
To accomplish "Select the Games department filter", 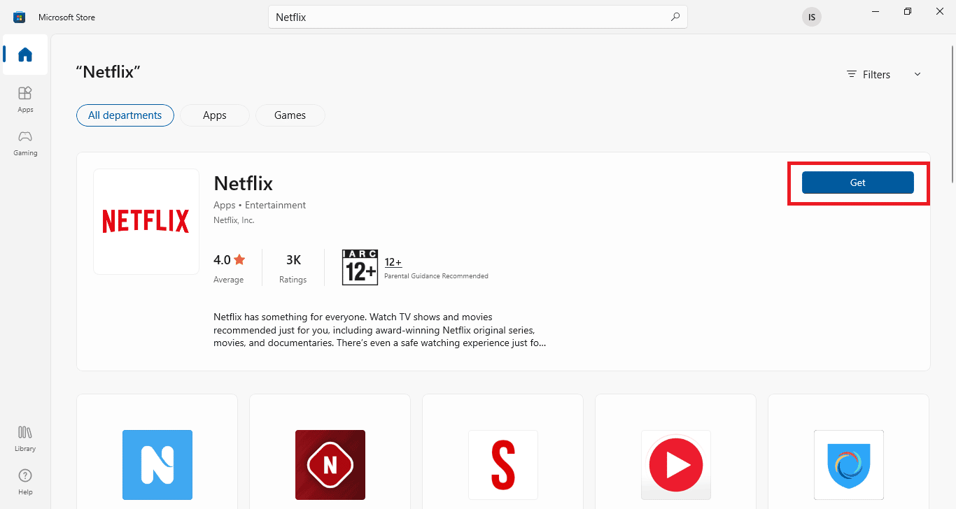I will (290, 115).
